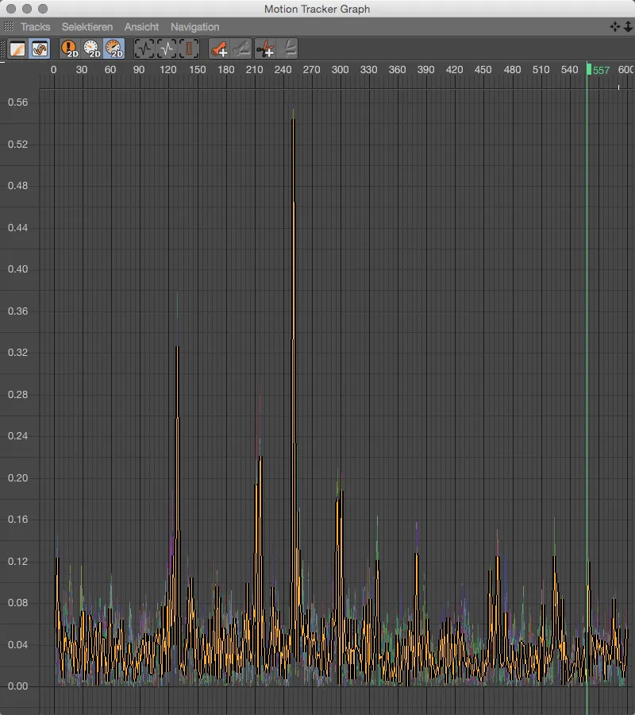The height and width of the screenshot is (715, 635).
Task: Click the 0.56 value on the vertical axis
Action: click(17, 102)
